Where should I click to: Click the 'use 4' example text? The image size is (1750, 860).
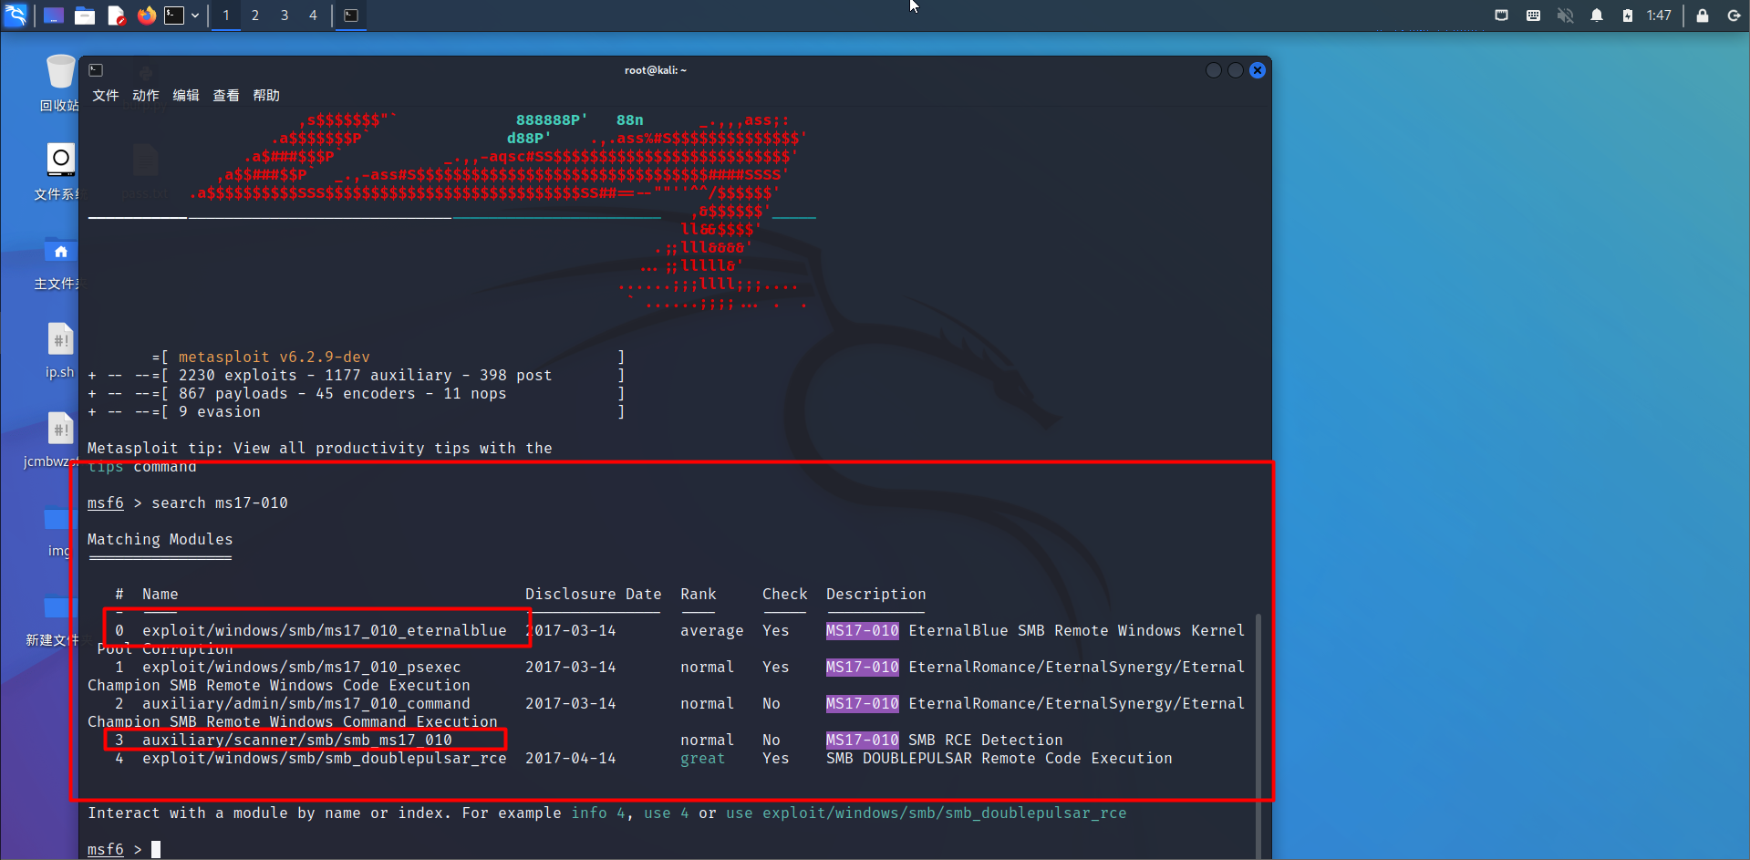(x=667, y=813)
